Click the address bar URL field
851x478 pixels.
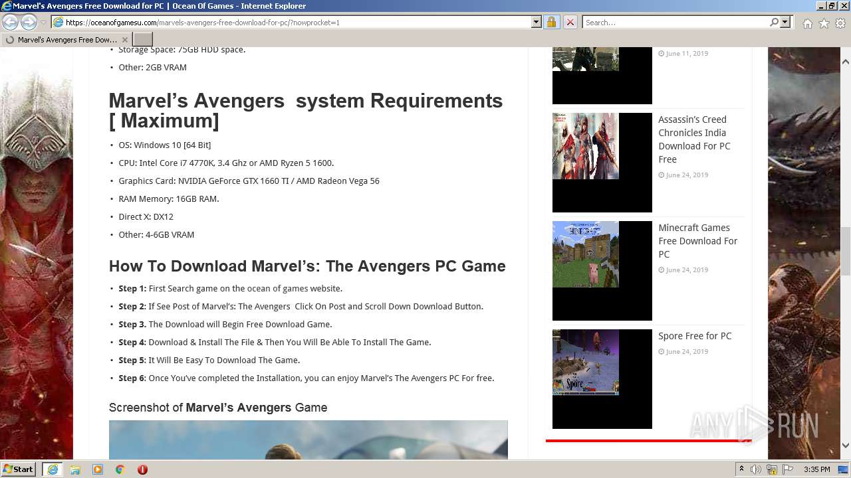click(x=298, y=22)
